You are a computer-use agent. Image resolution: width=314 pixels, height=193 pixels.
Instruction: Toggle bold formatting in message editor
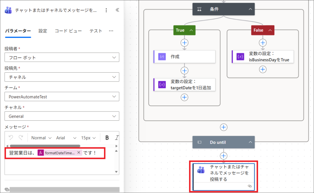click(107, 138)
